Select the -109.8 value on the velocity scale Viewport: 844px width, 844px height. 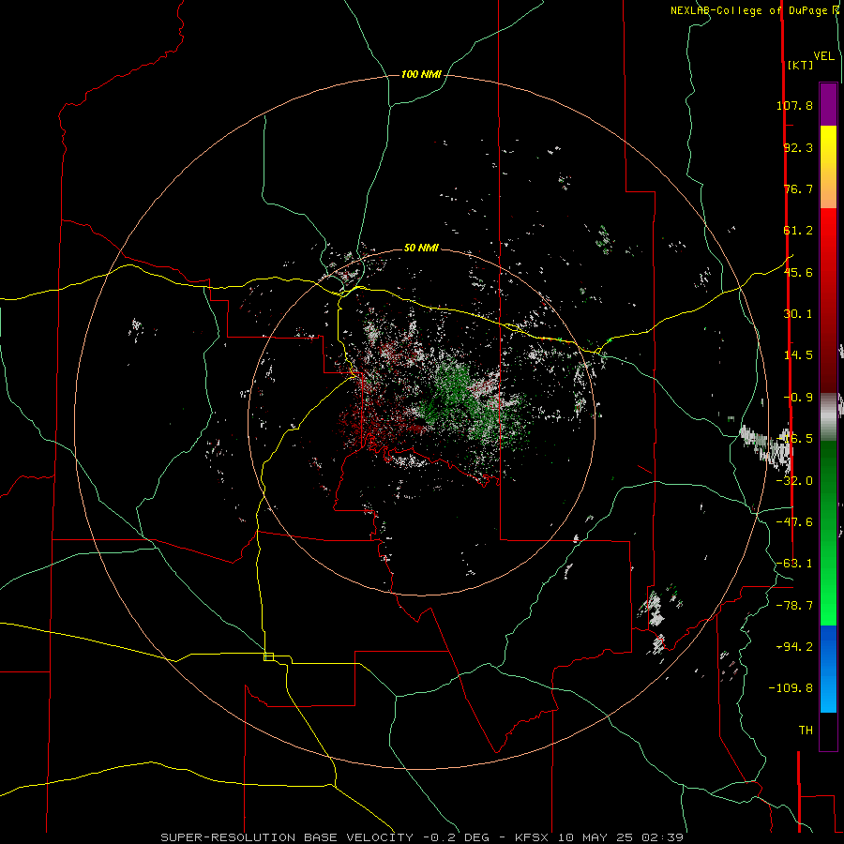click(x=791, y=688)
